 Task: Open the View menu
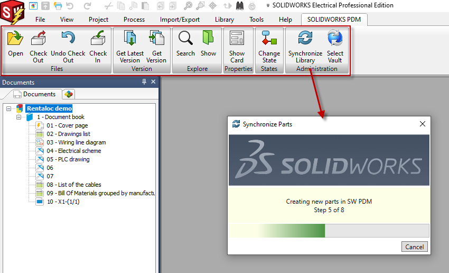pos(67,20)
